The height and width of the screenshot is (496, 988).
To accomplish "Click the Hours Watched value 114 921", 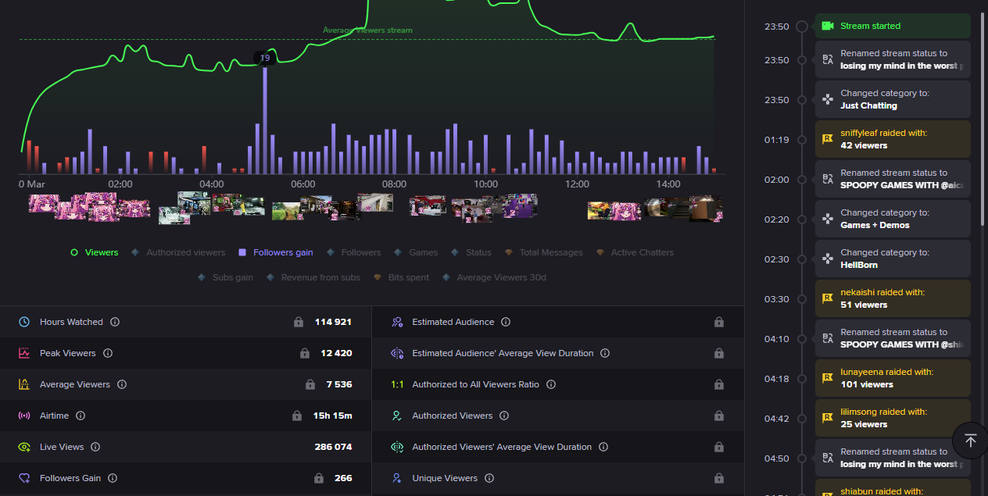I will point(333,322).
